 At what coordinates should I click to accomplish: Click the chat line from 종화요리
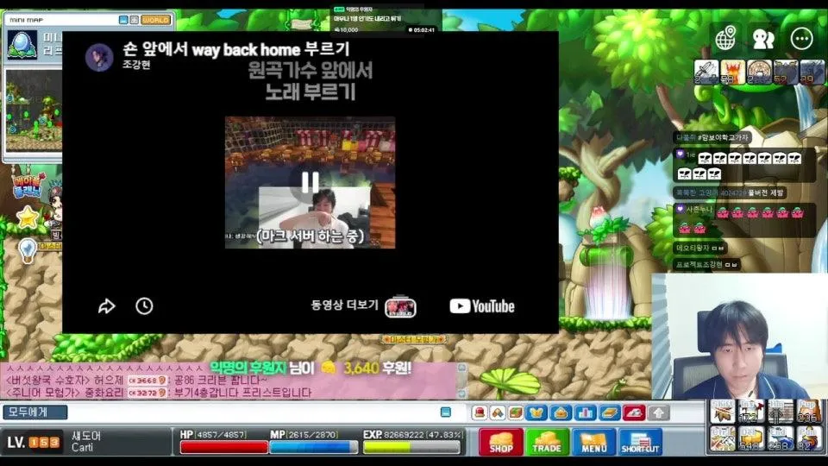pos(158,393)
